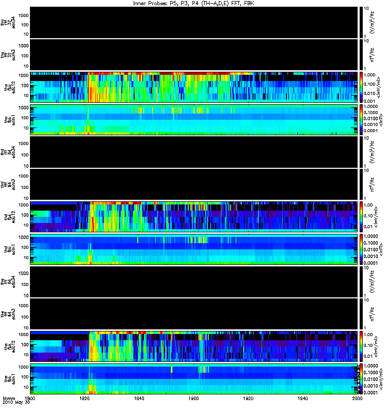Click the <|nT|> unit label of thd scm1
This screenshot has width=387, height=413.
pyautogui.click(x=381, y=249)
